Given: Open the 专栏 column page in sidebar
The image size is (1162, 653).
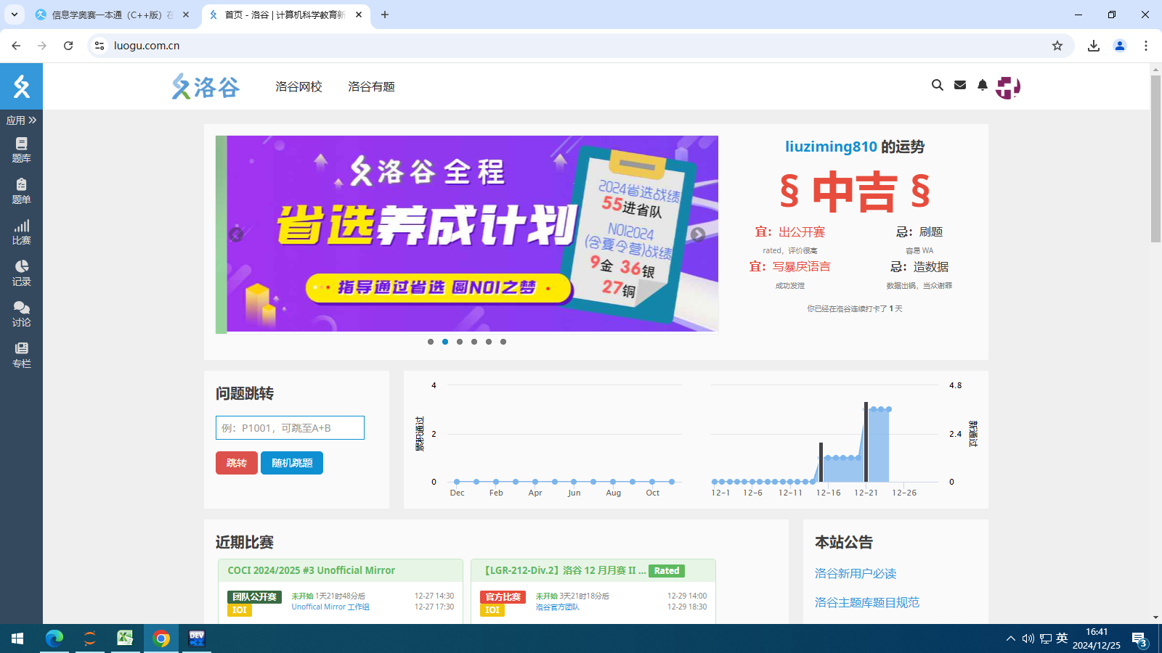Looking at the screenshot, I should [21, 356].
